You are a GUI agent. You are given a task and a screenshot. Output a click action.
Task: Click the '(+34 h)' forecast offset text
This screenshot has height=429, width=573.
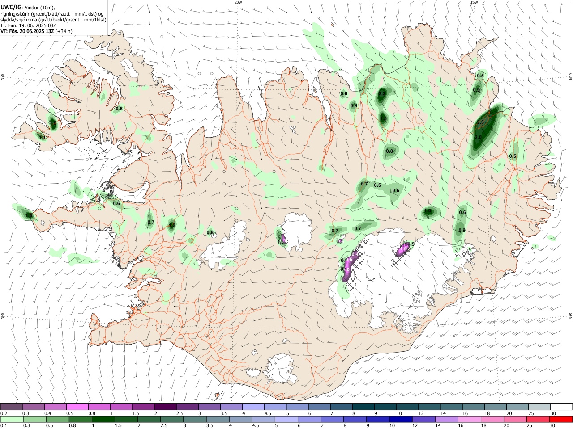coord(64,31)
